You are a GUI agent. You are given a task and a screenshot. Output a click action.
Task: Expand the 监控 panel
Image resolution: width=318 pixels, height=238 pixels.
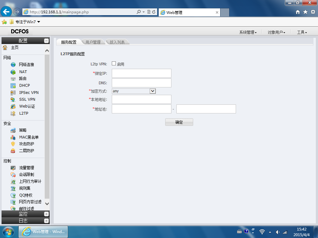[x=47, y=214]
